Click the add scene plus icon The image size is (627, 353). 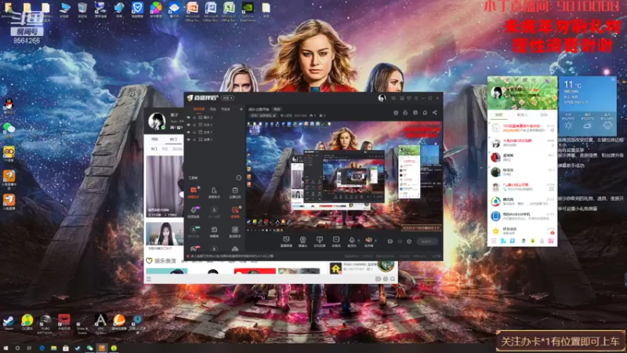point(241,109)
